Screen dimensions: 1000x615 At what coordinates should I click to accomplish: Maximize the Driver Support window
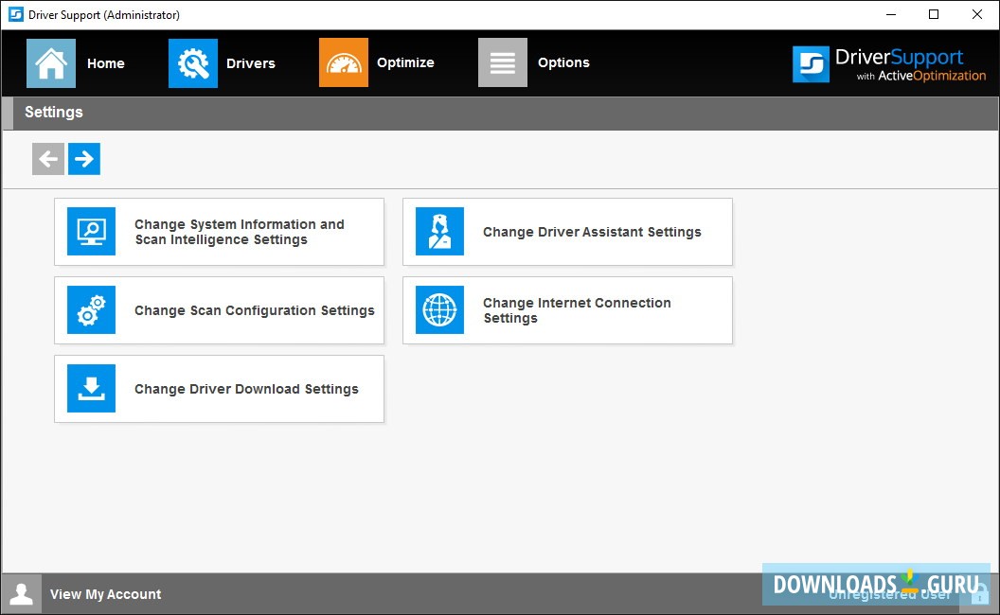tap(934, 14)
